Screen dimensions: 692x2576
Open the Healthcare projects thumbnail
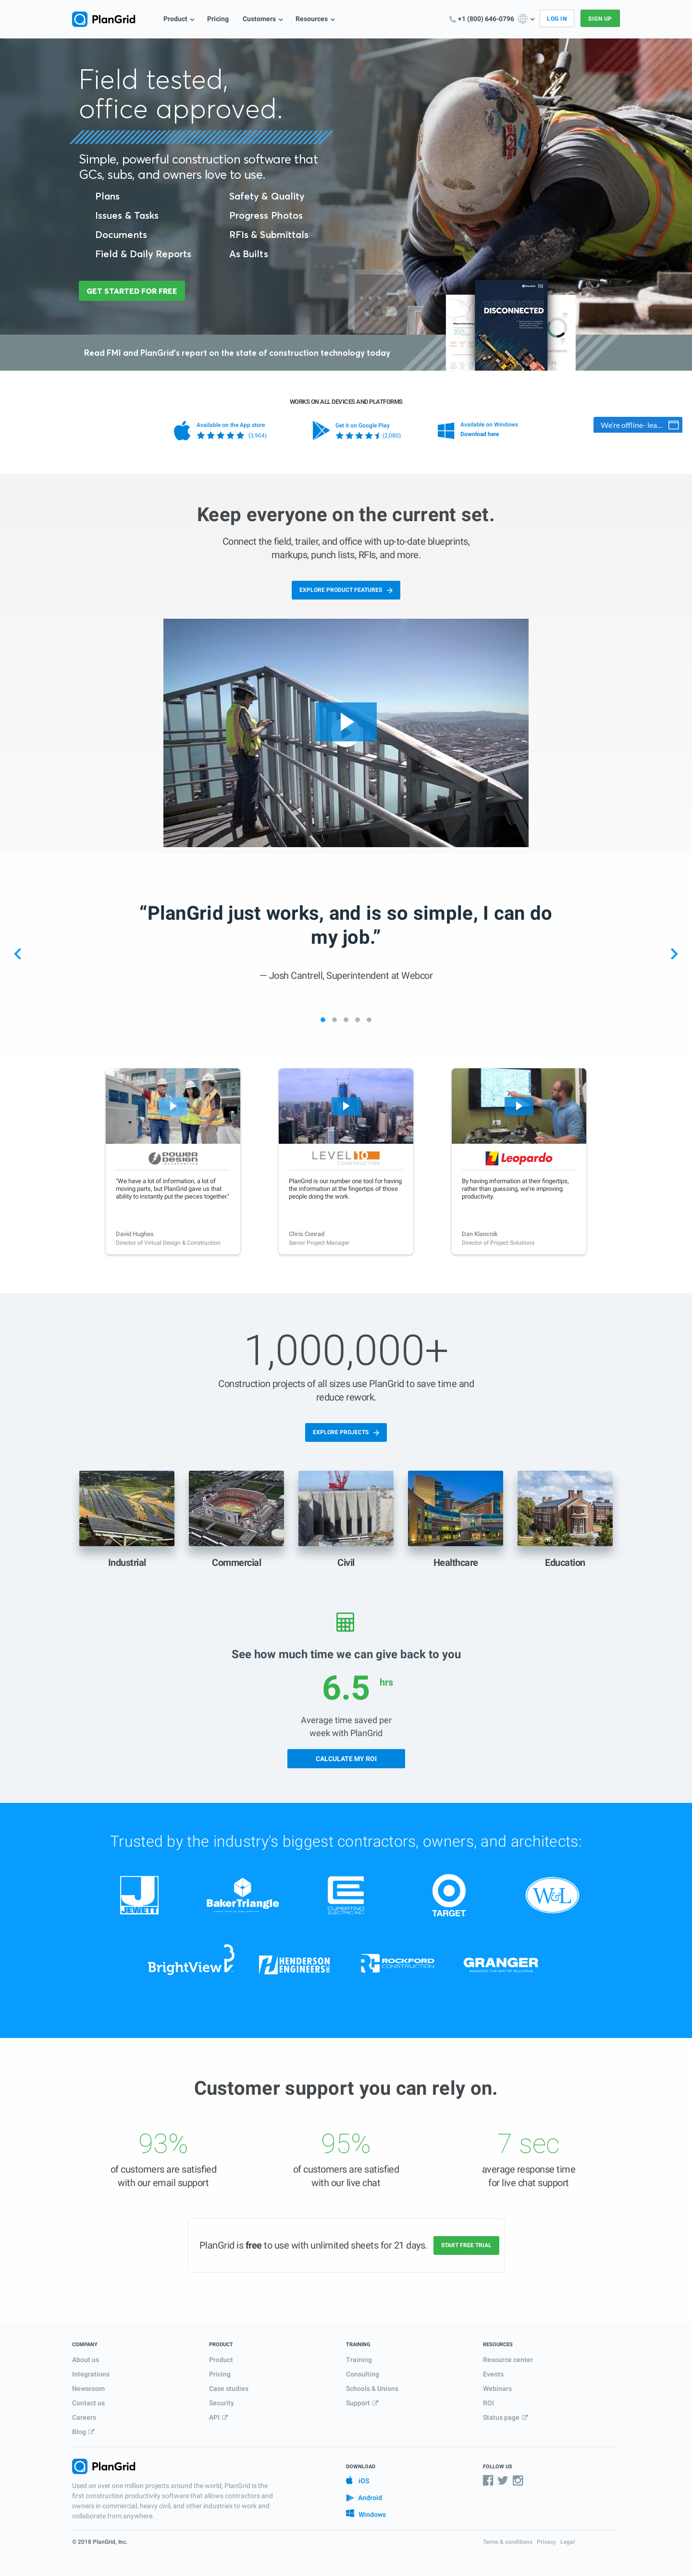455,1508
